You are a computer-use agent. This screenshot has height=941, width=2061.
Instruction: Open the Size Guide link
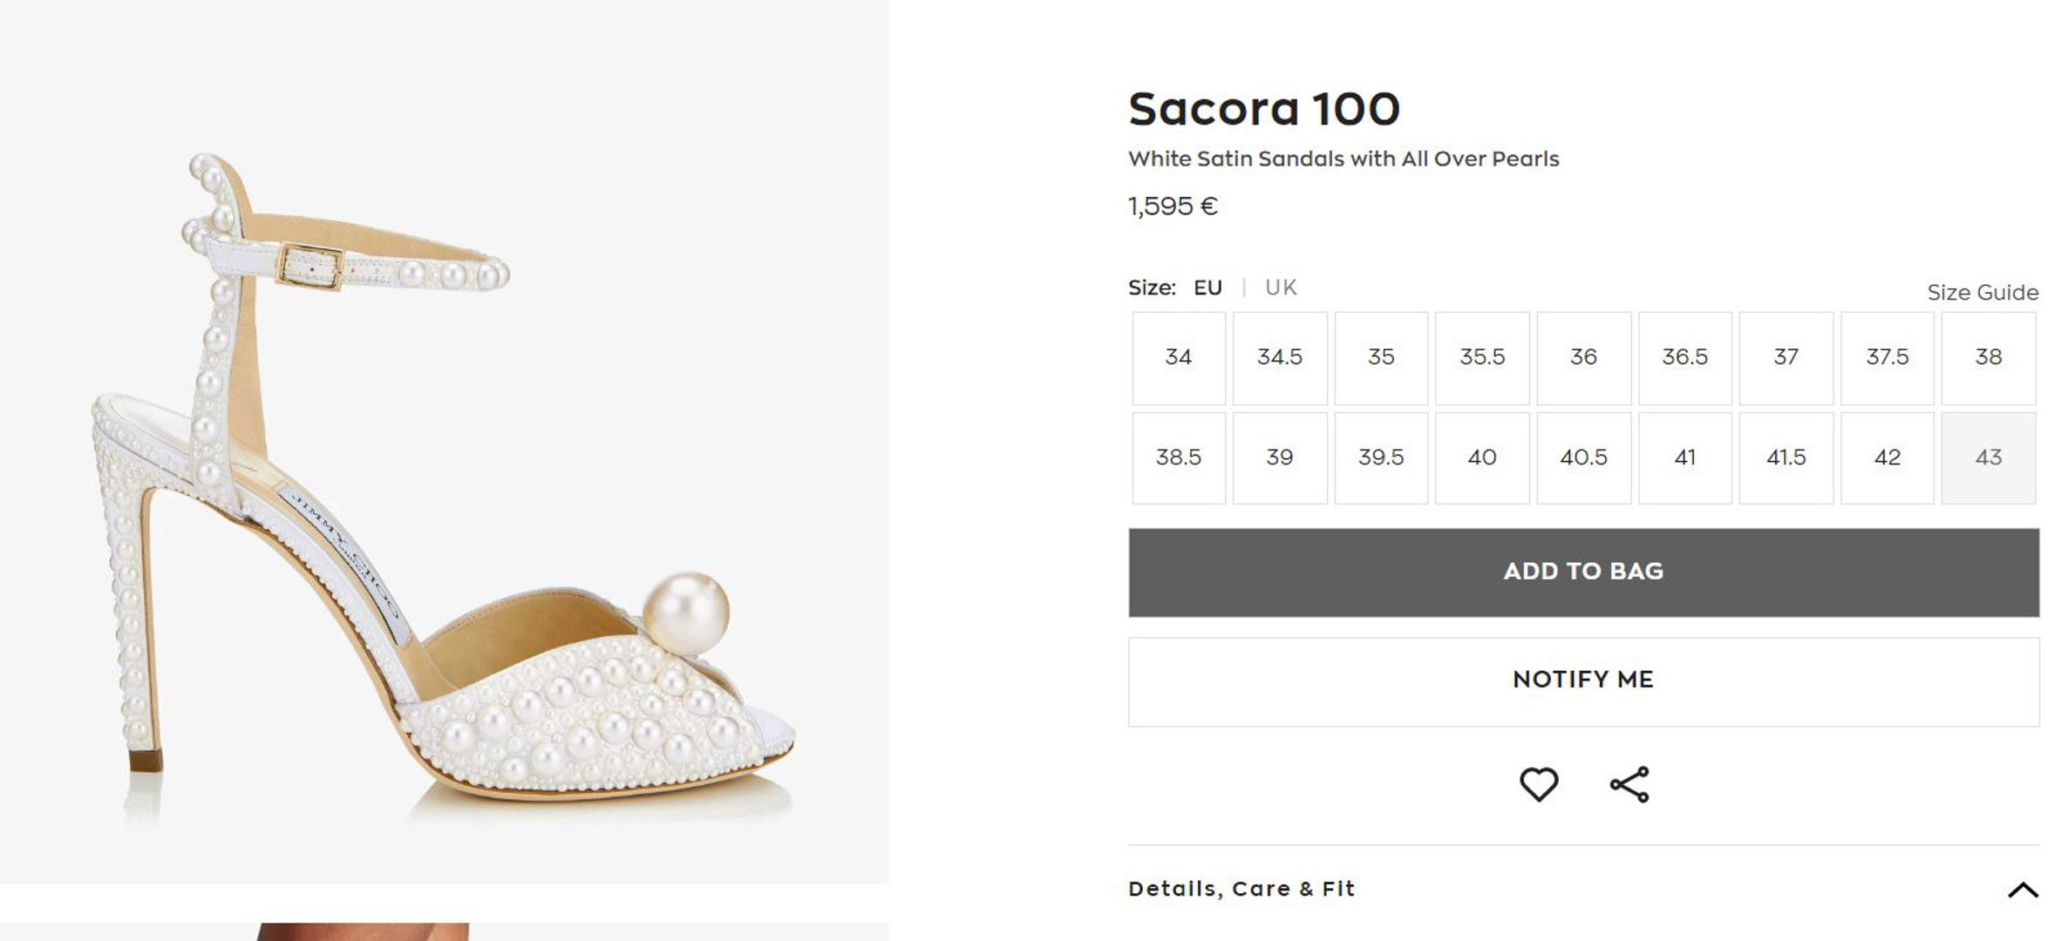click(x=1982, y=293)
